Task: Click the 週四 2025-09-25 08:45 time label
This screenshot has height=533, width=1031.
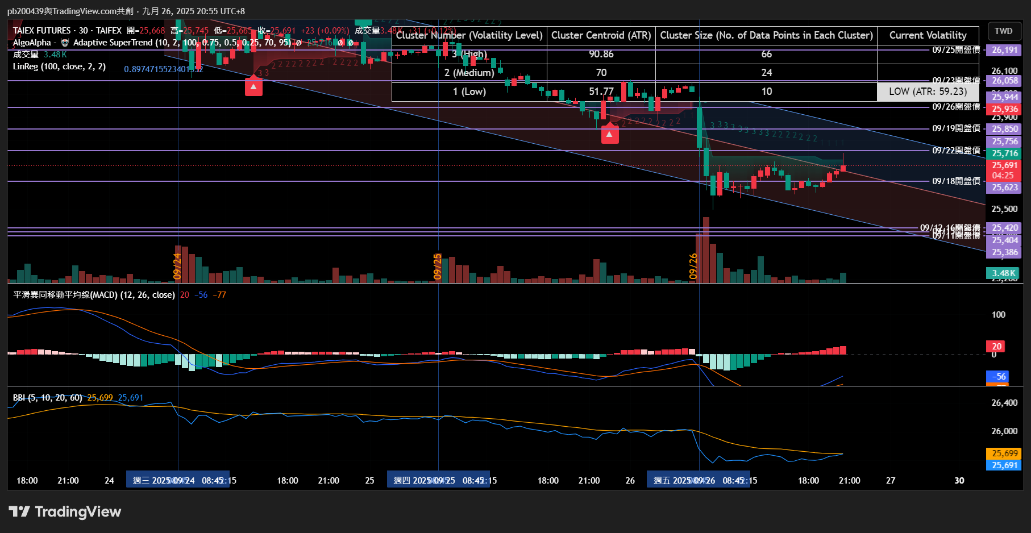Action: [x=438, y=480]
